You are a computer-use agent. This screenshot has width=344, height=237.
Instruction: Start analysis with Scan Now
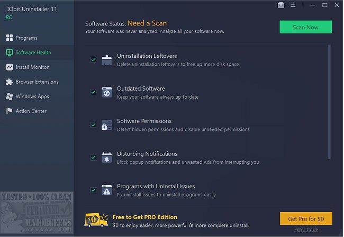click(306, 27)
